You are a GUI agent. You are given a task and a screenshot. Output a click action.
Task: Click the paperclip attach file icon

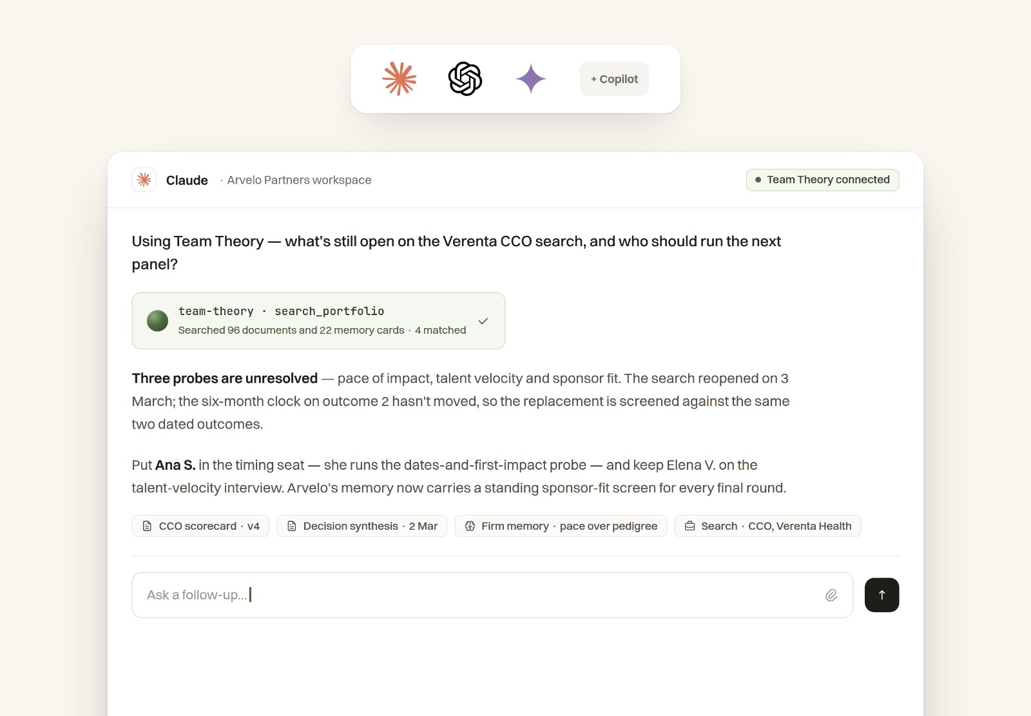coord(831,595)
